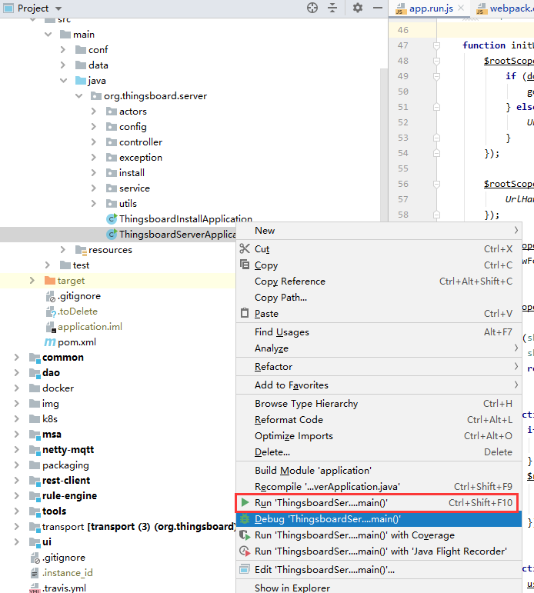Select the docker folder
The height and width of the screenshot is (593, 534).
point(58,388)
